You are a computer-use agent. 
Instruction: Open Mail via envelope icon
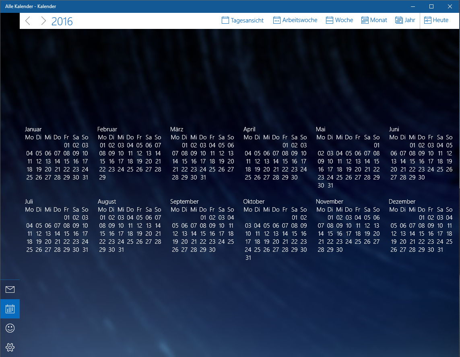point(10,290)
